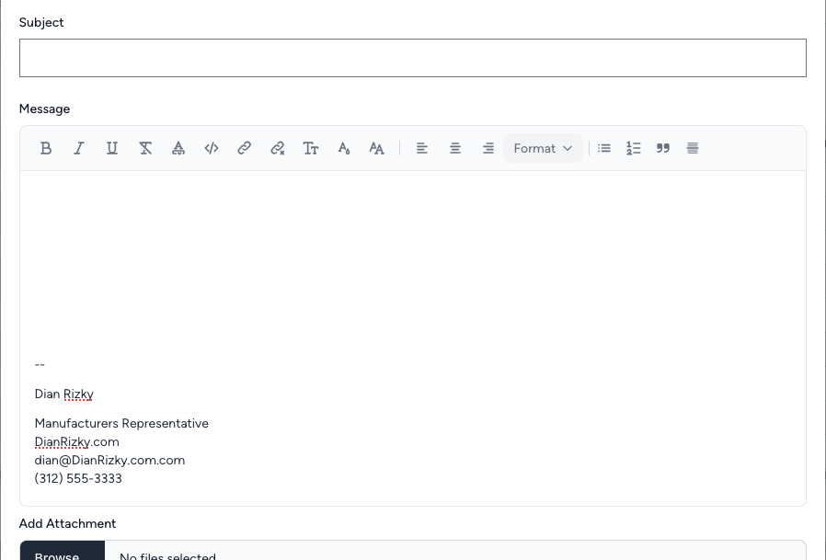Insert a blockquote
Viewport: 826px width, 560px height.
(663, 148)
